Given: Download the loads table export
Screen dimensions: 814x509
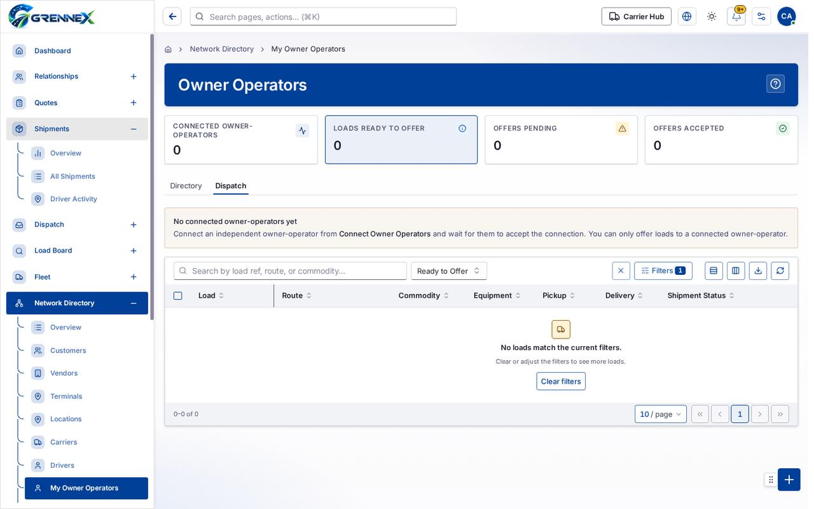Looking at the screenshot, I should coord(758,271).
